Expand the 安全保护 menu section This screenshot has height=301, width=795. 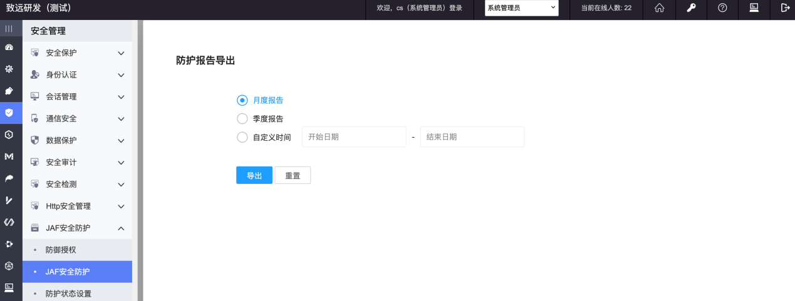[x=77, y=53]
